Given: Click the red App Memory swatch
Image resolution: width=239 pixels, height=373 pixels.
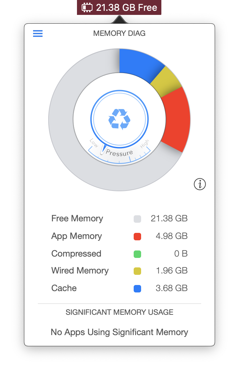Looking at the screenshot, I should [x=137, y=237].
